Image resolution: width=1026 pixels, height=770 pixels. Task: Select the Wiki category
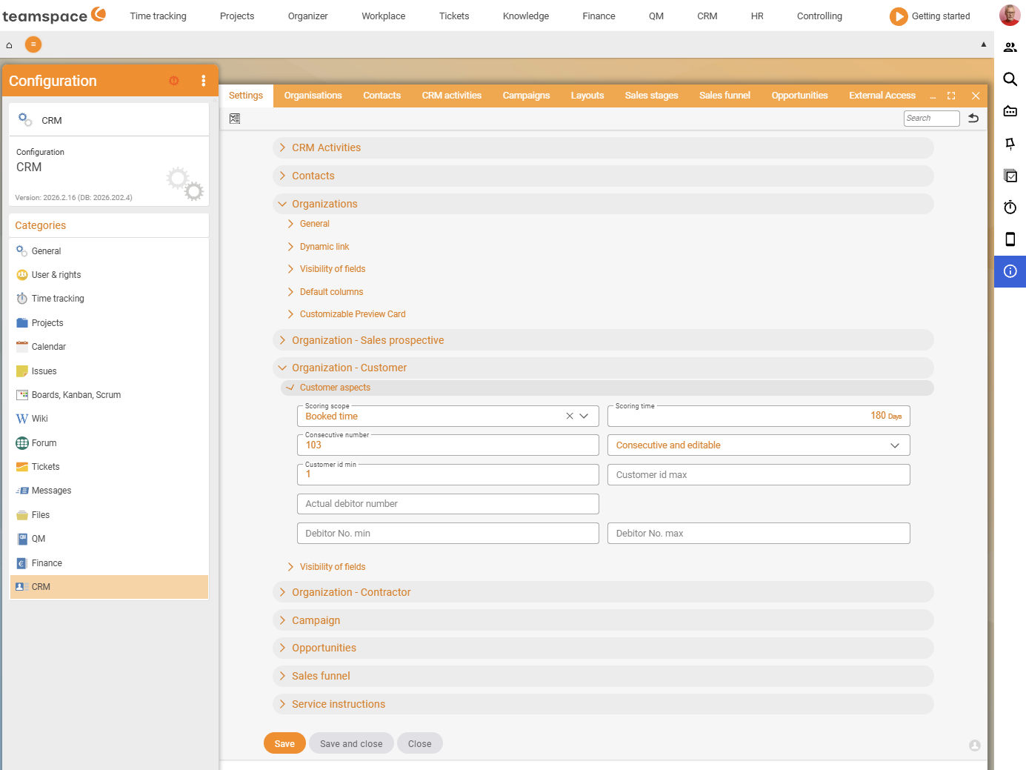point(109,419)
